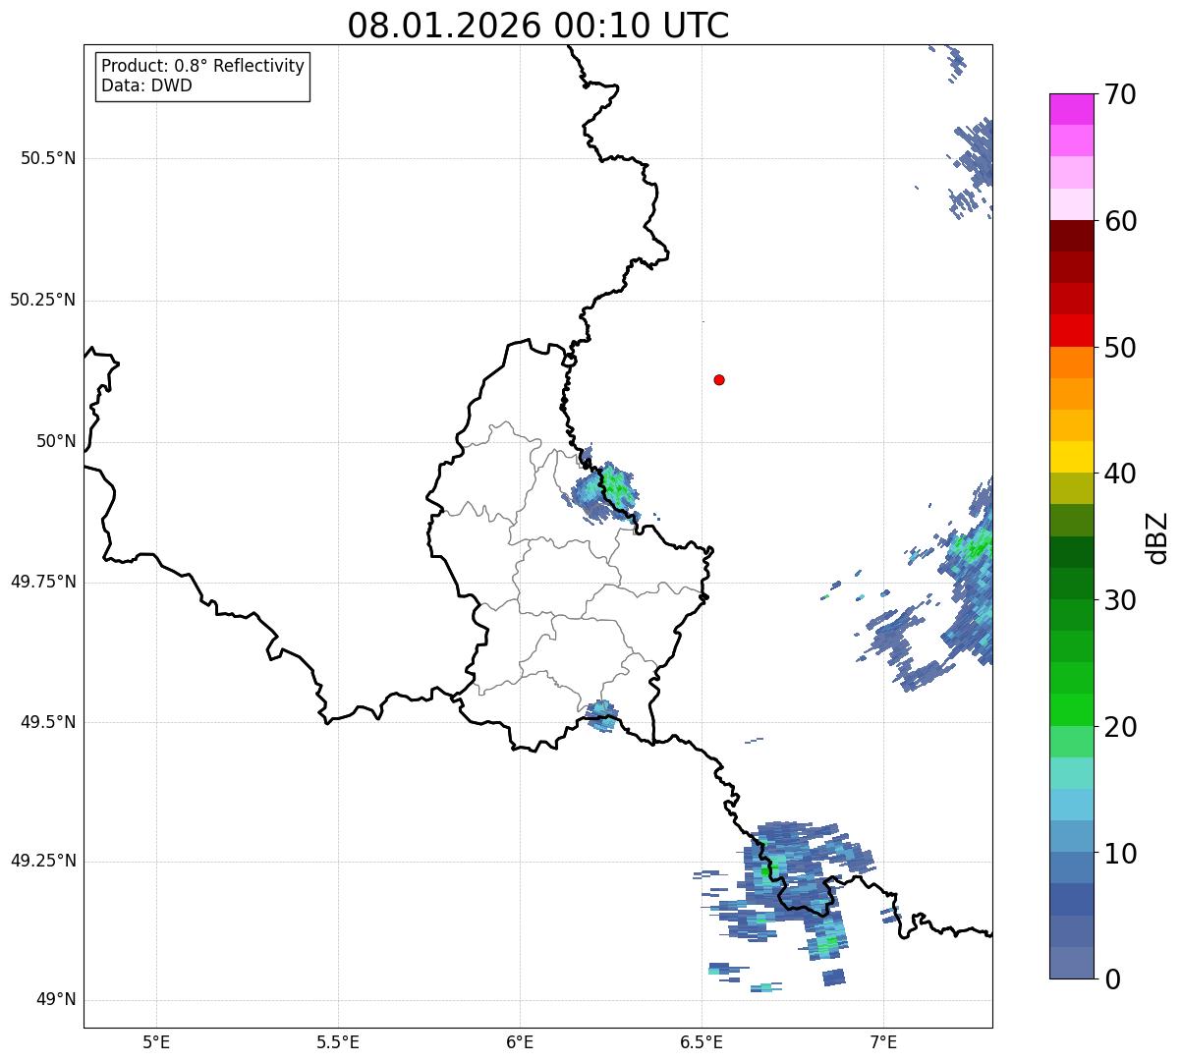Viewport: 1181px width, 1062px height.
Task: Click the bright green colorbar swatch above 20
Action: click(1072, 709)
